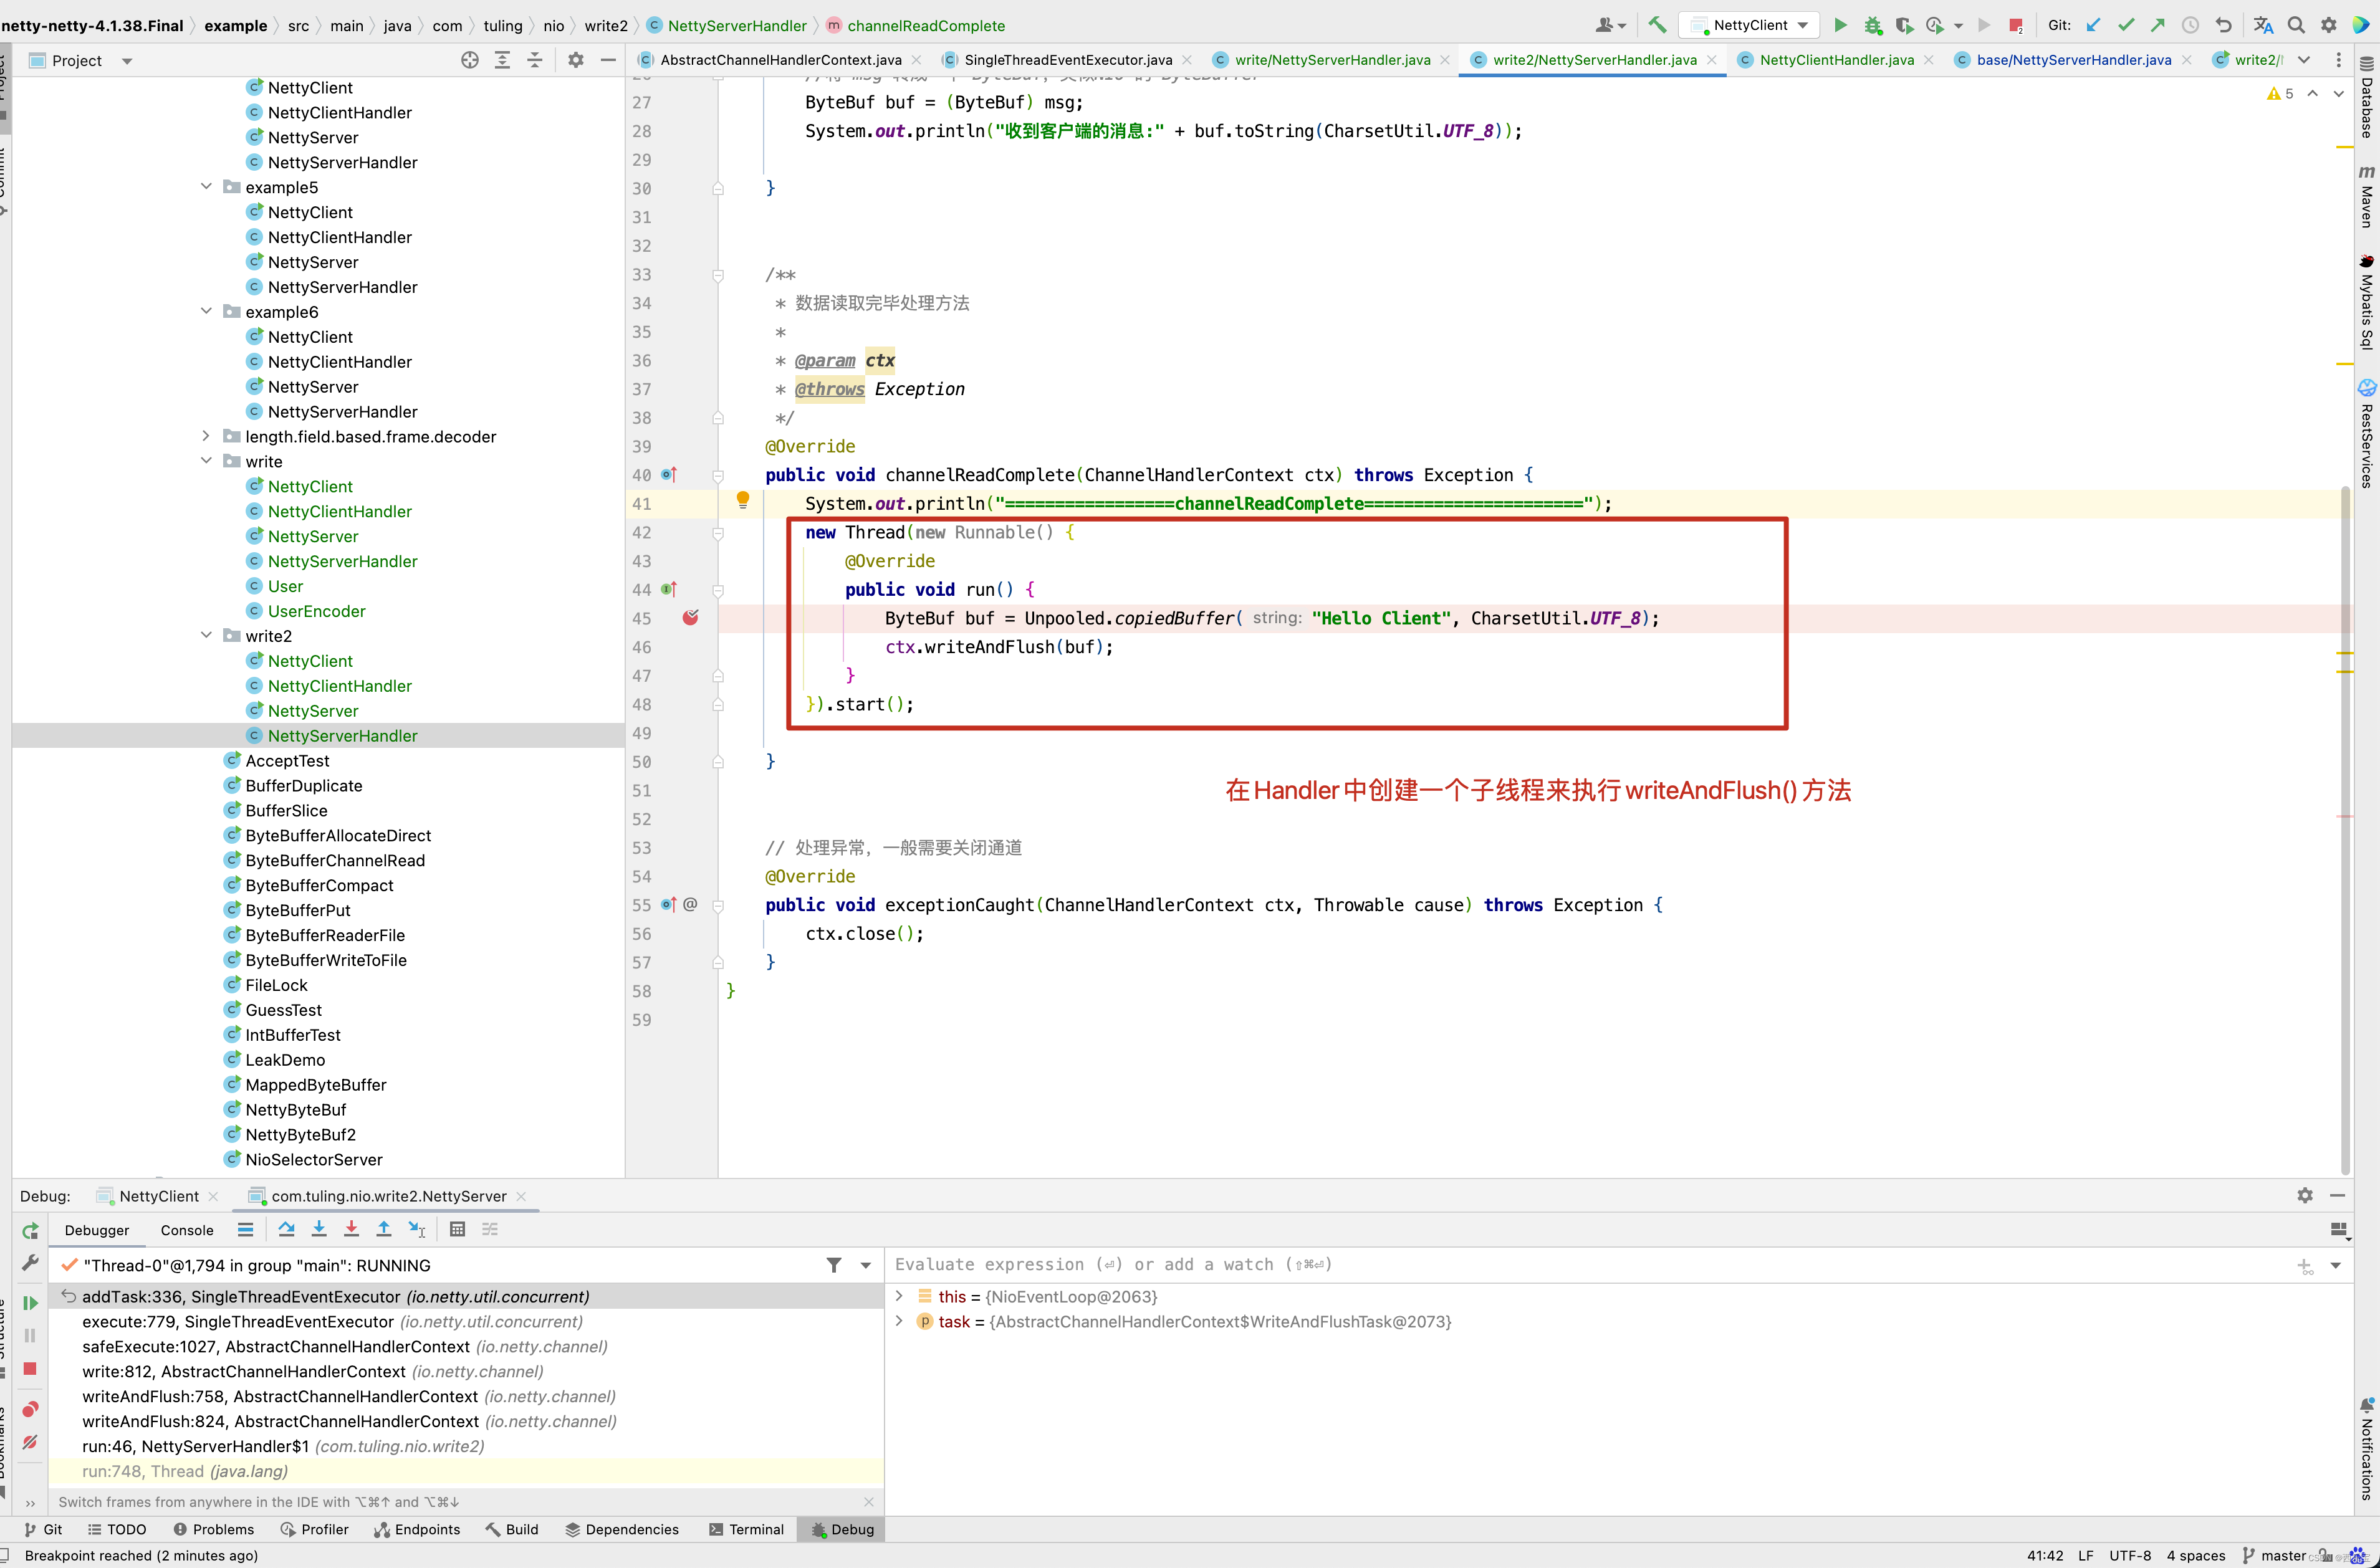Expand the length.field.based.frame.decoder folder
This screenshot has height=1568, width=2380.
click(206, 436)
